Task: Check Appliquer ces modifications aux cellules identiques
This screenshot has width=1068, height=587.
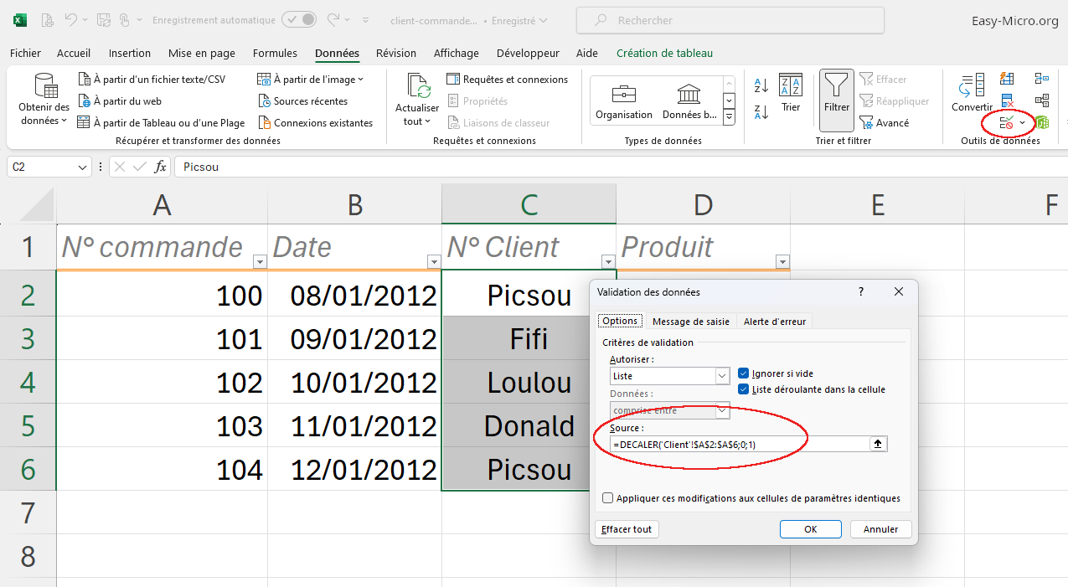Action: (x=607, y=498)
